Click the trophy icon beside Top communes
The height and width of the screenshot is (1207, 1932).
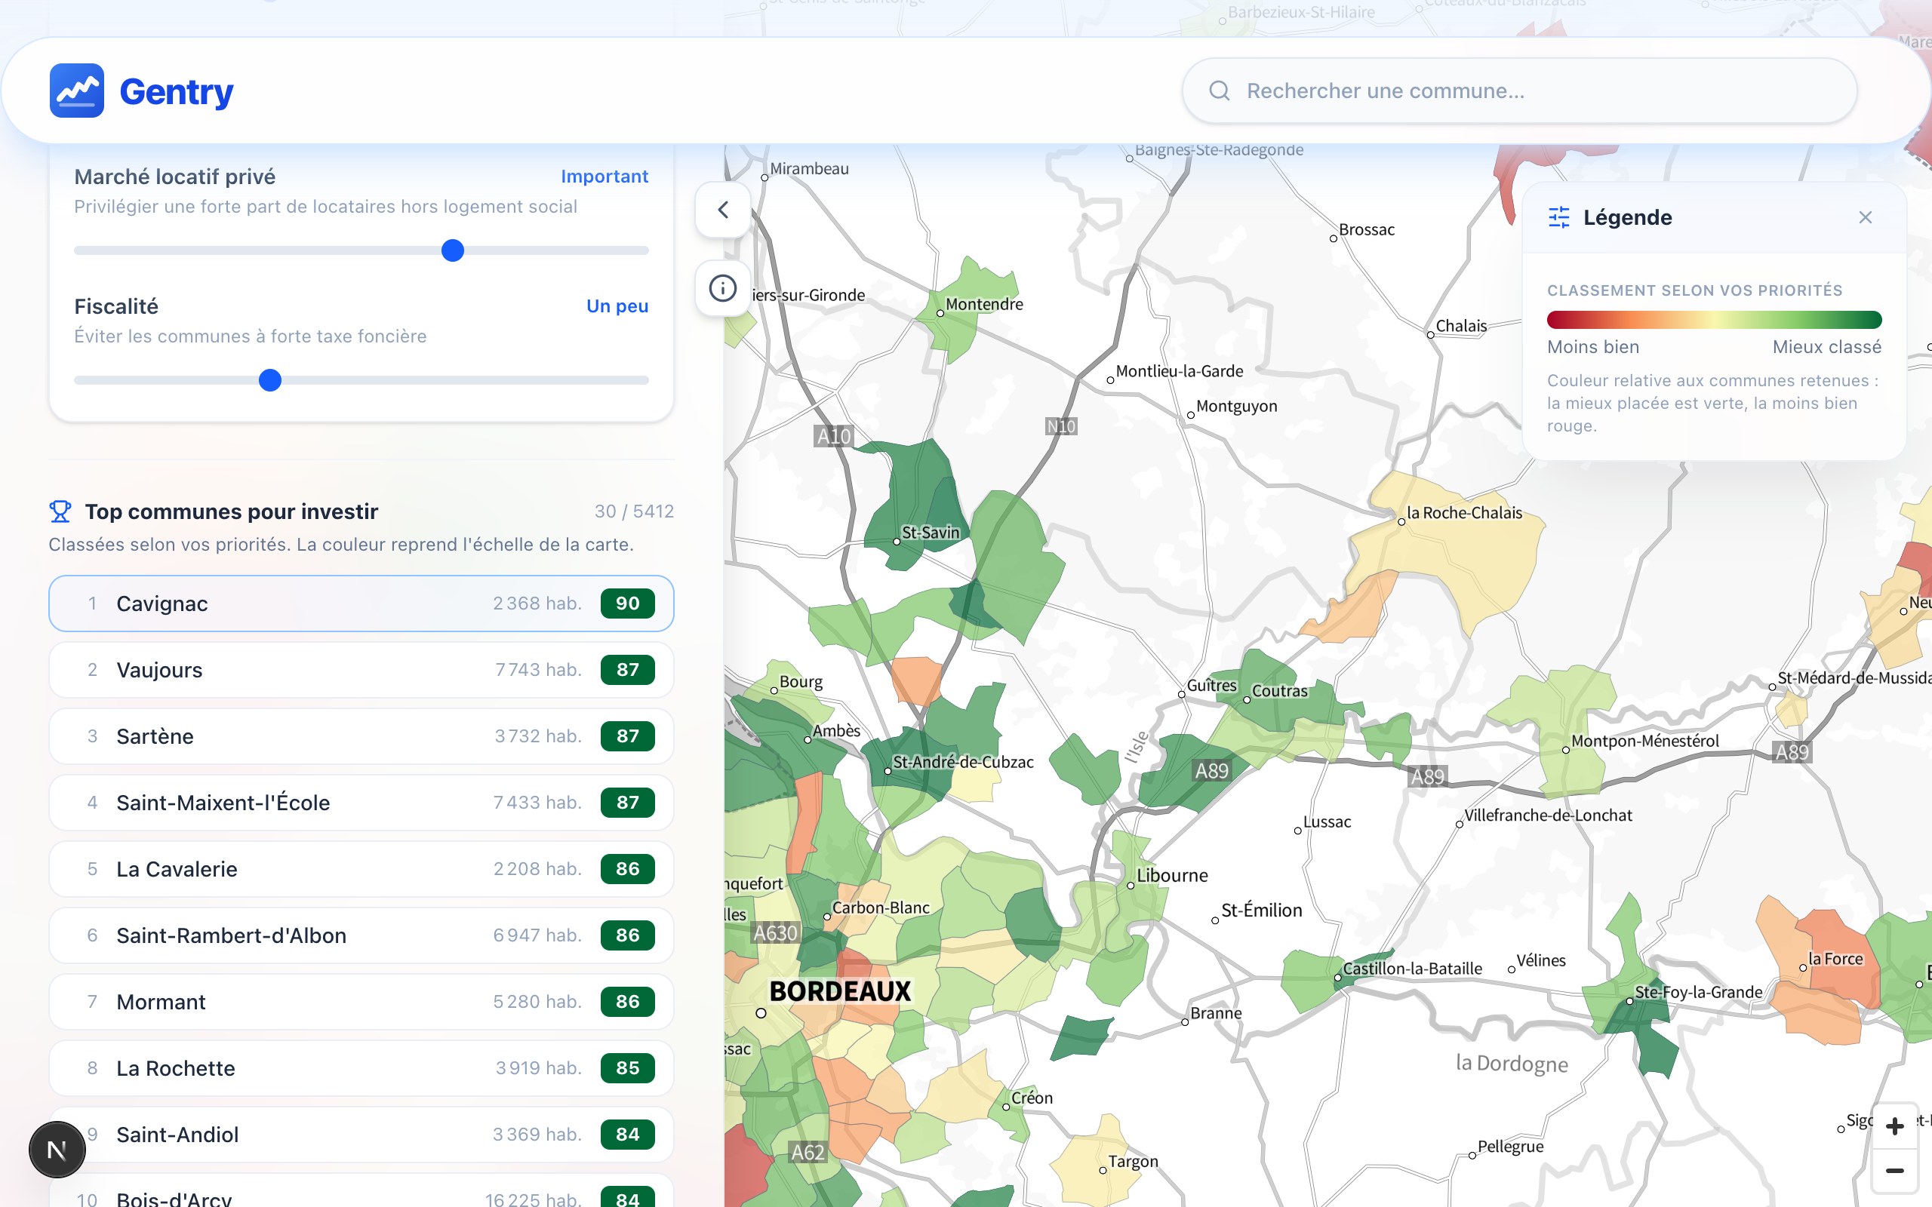pos(60,511)
